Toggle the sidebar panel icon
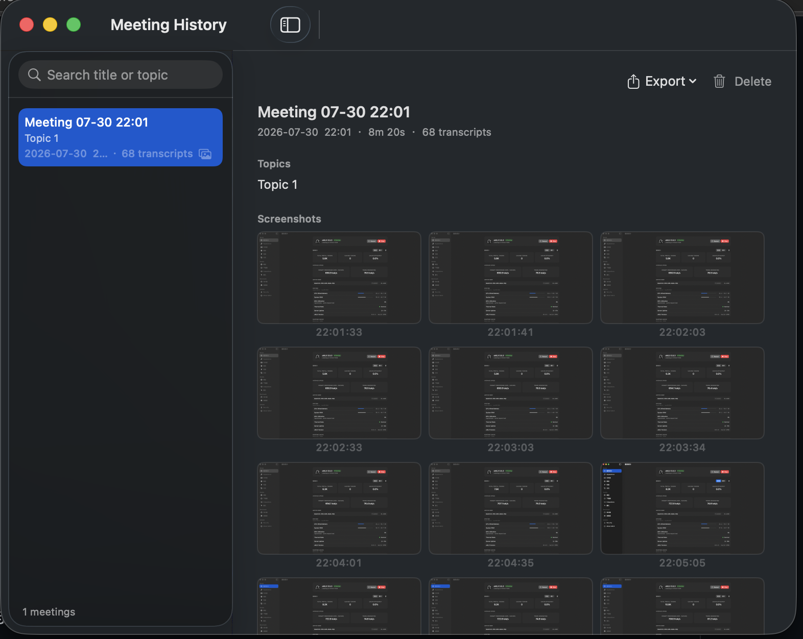Screen dimensions: 803x639 290,24
